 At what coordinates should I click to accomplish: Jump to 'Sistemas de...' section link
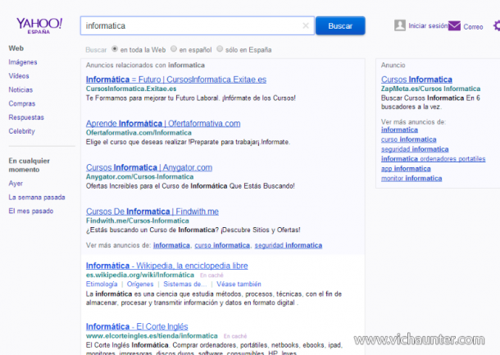(x=185, y=284)
